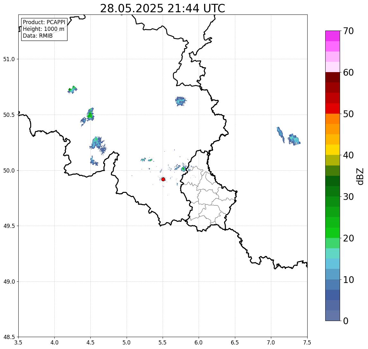Viewport: 368px width, 349px height.
Task: Click the 'Height: 1000 m' legend line
Action: [43, 29]
